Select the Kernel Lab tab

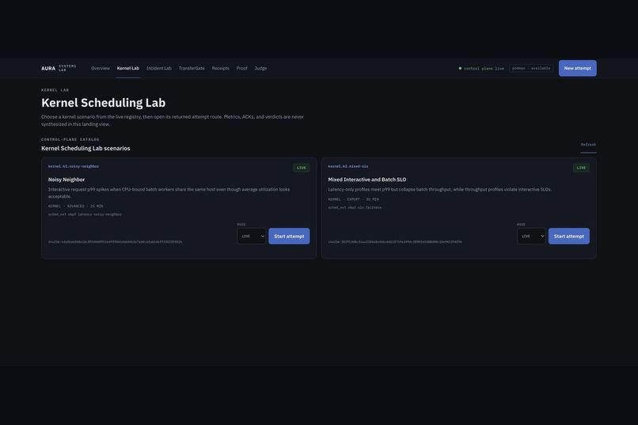point(127,68)
